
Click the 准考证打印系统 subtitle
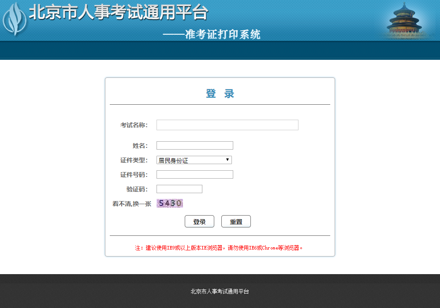click(212, 34)
